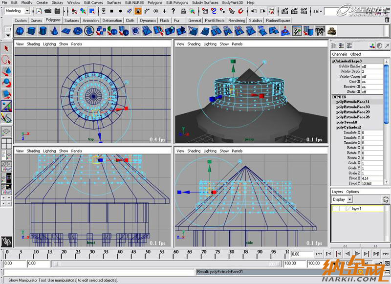Switch to four-view layout icon
The height and width of the screenshot is (284, 391).
tap(6, 143)
